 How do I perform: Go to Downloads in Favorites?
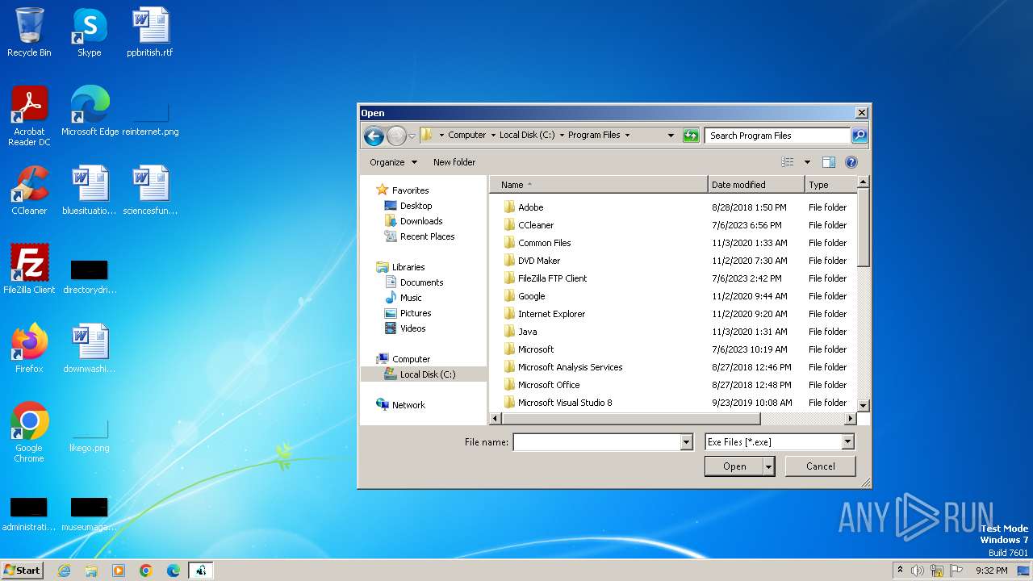pos(421,221)
